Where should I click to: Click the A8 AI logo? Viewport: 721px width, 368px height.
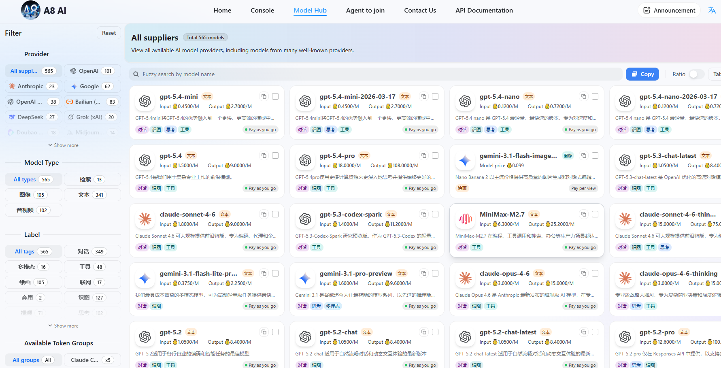[x=31, y=10]
